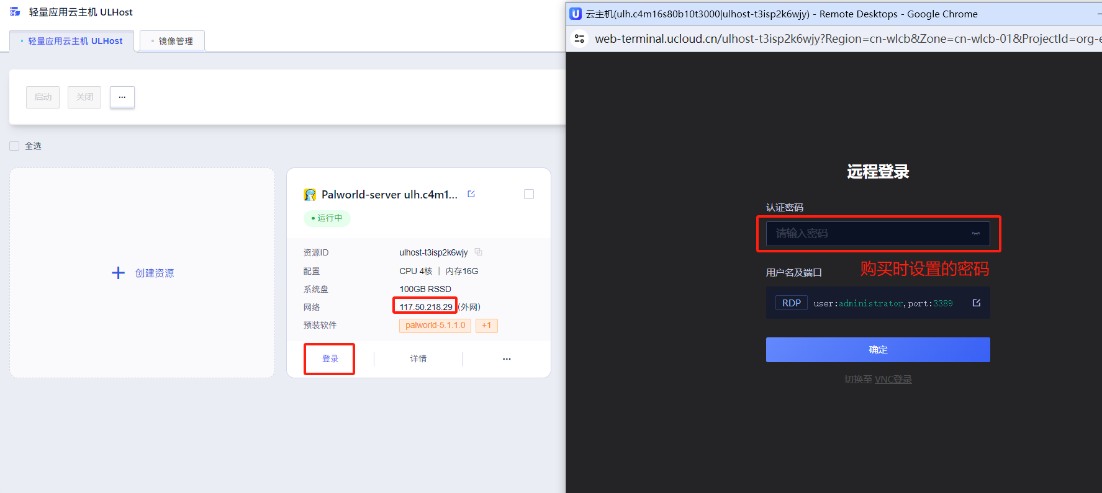Expand the Palworld-server card more options
The height and width of the screenshot is (493, 1102).
(x=507, y=359)
